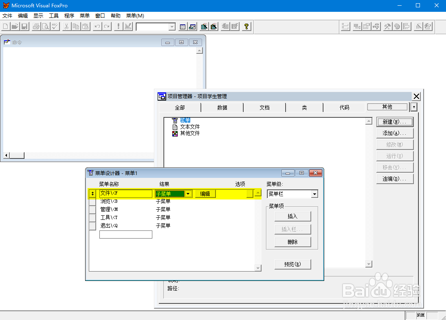Click the Color Palette toolbar icon
The height and width of the screenshot is (320, 446).
coord(397,27)
